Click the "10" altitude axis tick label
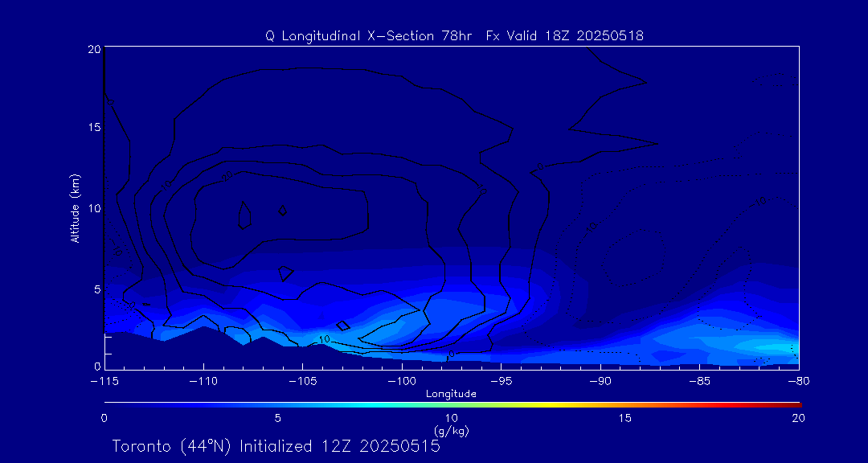Image resolution: width=868 pixels, height=463 pixels. click(93, 208)
